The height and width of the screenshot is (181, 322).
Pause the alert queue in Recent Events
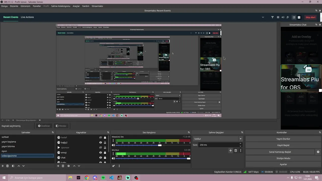[278, 17]
